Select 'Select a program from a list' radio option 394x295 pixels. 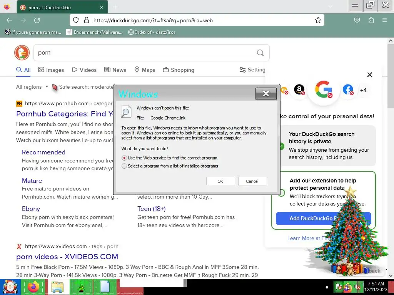click(124, 166)
